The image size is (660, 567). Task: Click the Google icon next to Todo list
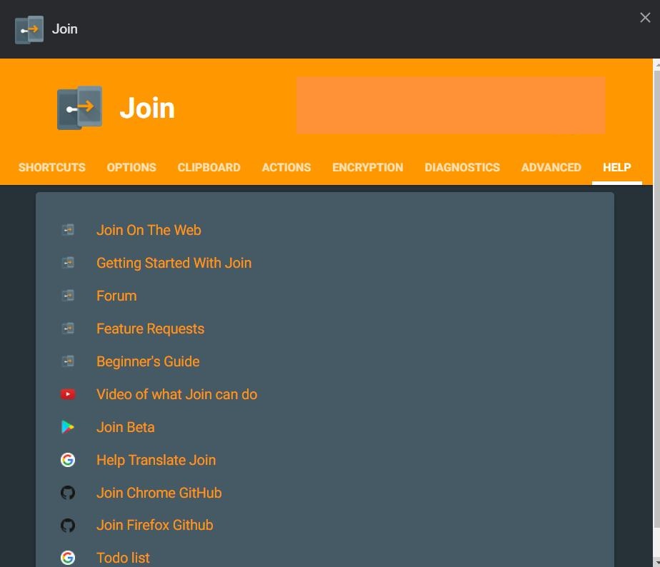click(68, 558)
